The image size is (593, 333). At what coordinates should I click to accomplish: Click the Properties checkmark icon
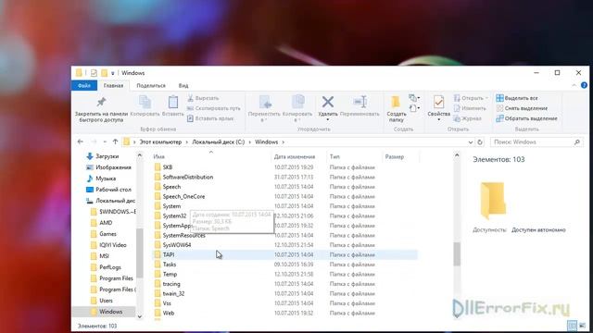[438, 102]
